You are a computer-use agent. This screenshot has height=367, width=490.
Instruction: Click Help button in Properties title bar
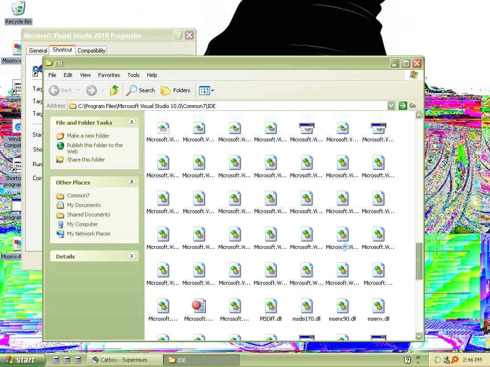[178, 35]
